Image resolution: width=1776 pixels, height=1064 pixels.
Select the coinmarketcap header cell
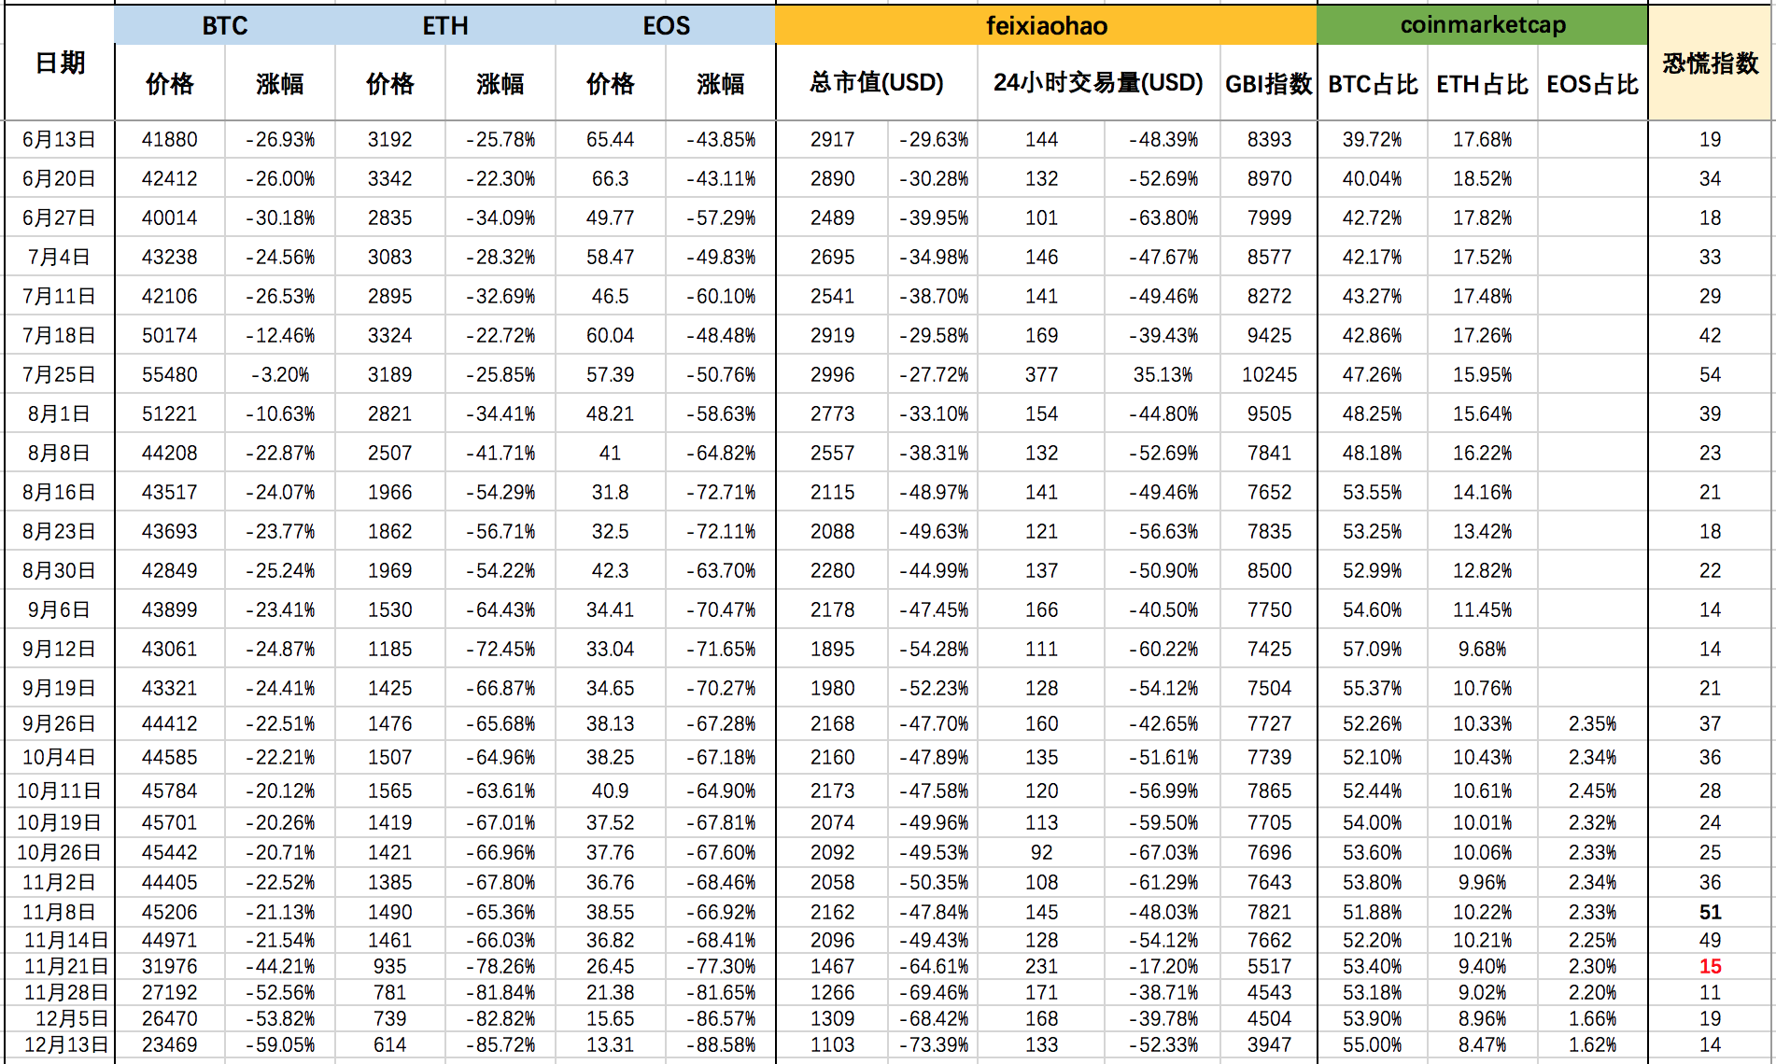point(1483,25)
